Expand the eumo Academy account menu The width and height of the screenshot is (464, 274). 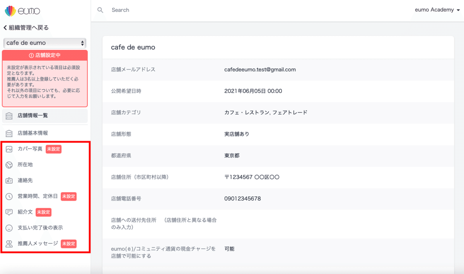point(437,10)
